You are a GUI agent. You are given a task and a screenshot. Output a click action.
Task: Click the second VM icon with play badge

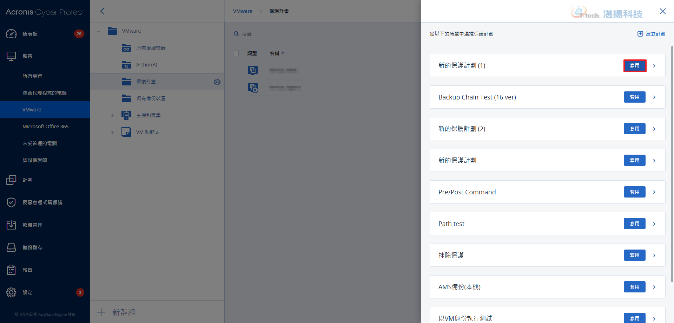tap(253, 88)
